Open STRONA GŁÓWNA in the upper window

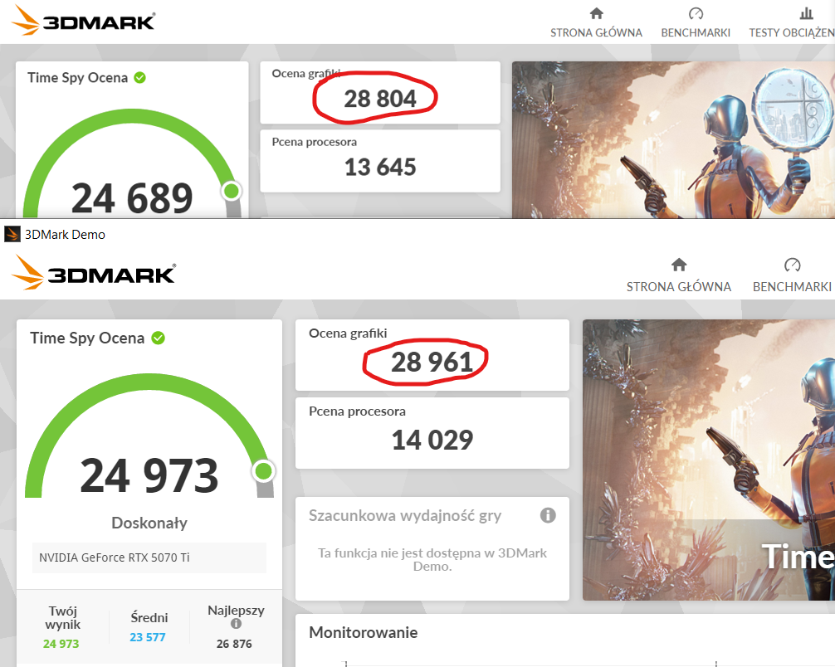596,32
